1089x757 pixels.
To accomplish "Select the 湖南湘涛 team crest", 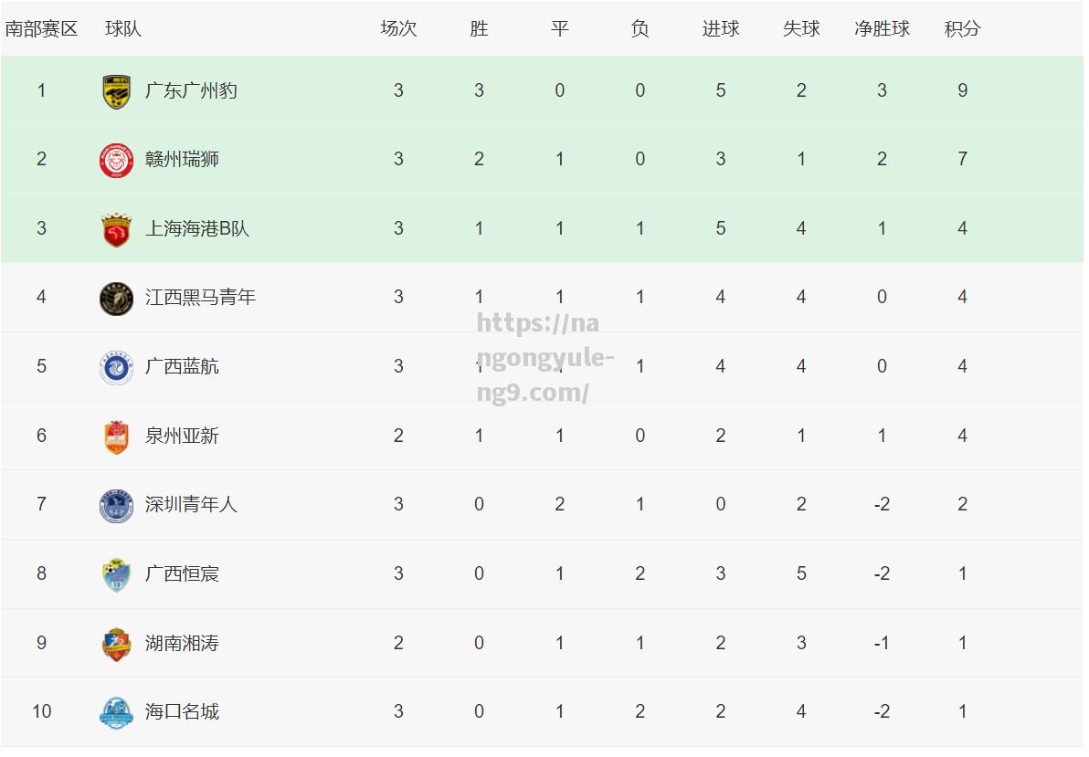I will coord(117,644).
